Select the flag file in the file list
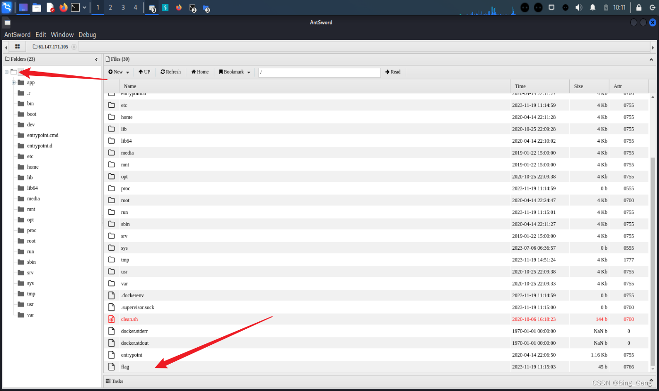This screenshot has width=659, height=391. [125, 367]
